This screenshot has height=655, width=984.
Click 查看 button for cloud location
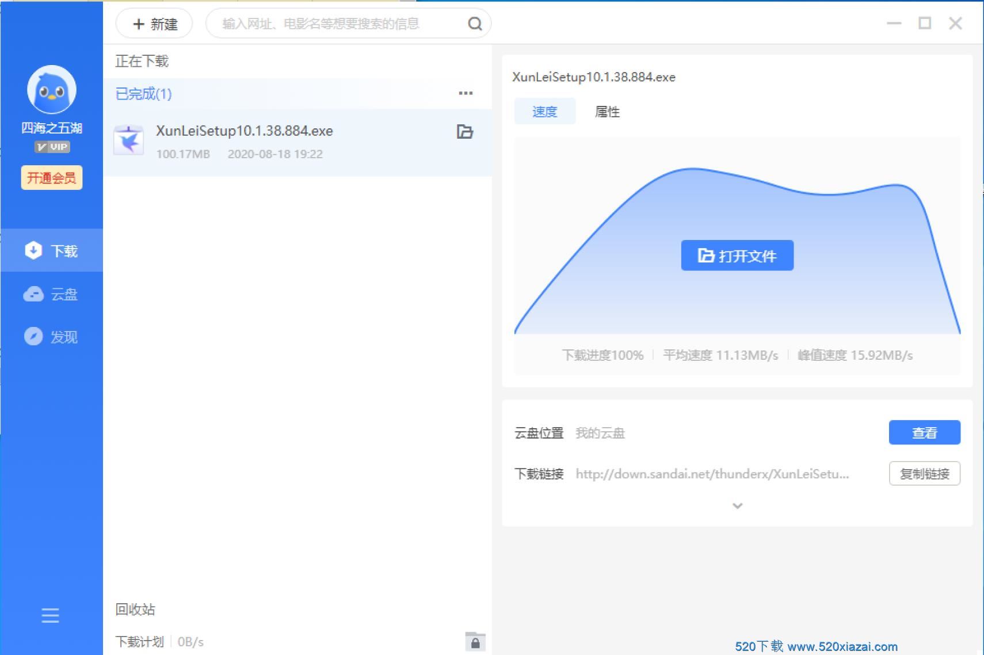(925, 432)
